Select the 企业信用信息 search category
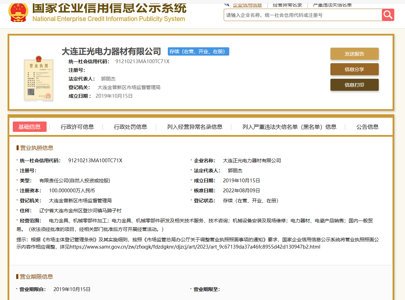The height and width of the screenshot is (300, 405). (x=247, y=4)
